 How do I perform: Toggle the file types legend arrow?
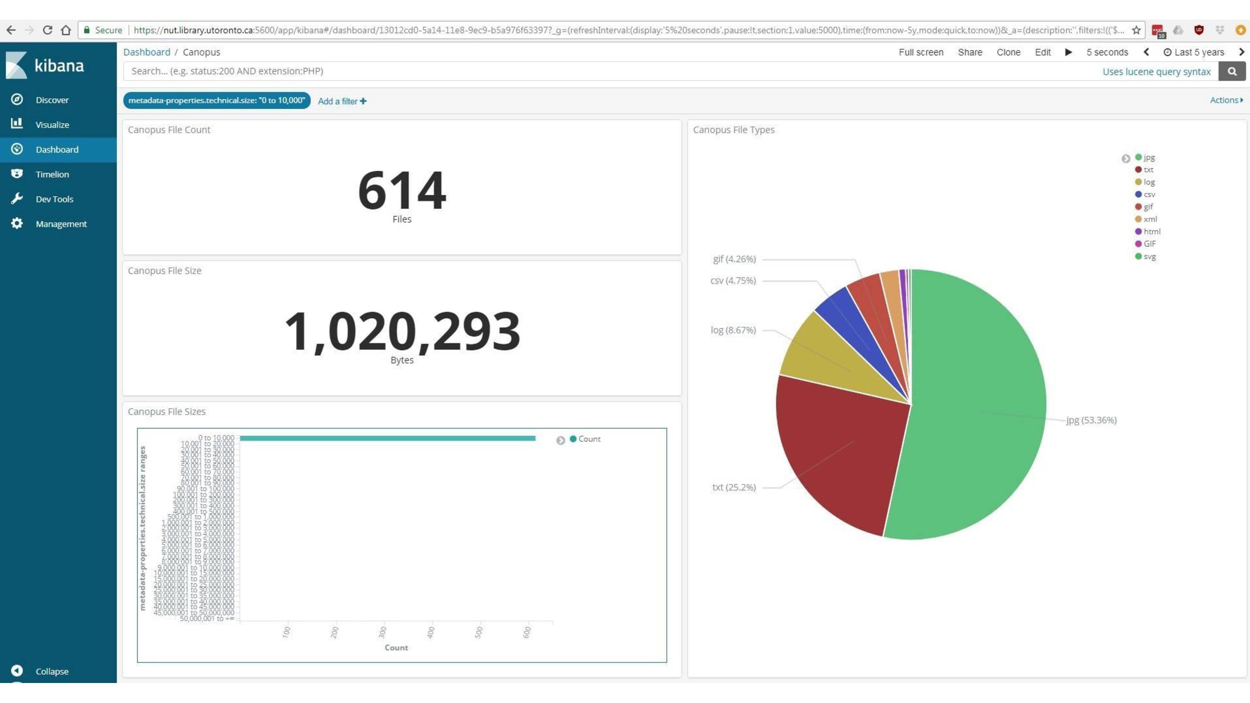tap(1126, 159)
